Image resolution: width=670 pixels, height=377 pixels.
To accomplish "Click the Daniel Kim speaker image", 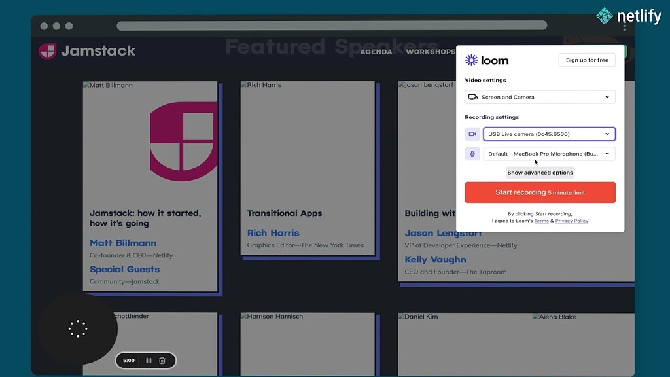I will (418, 317).
